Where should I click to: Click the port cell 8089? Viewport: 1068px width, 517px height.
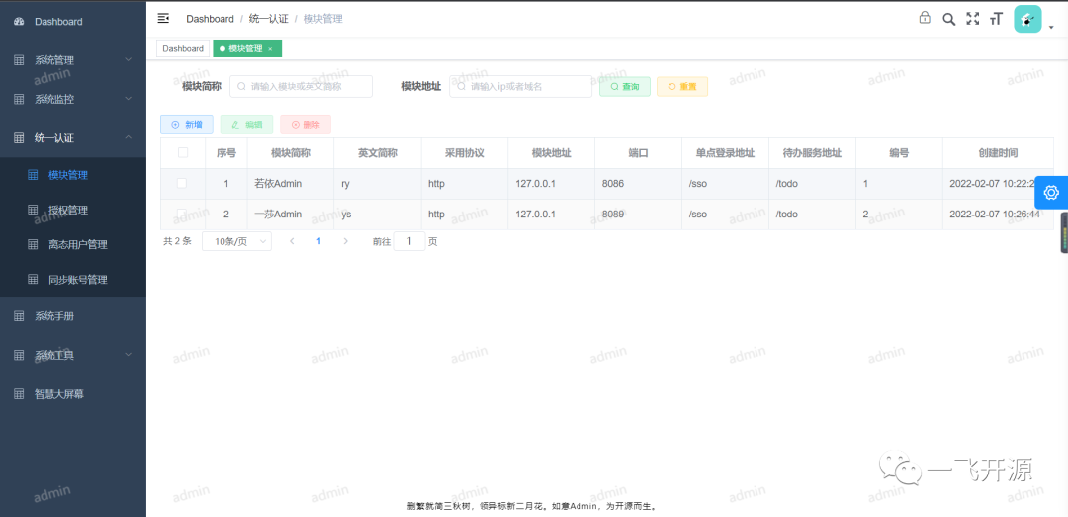coord(638,214)
